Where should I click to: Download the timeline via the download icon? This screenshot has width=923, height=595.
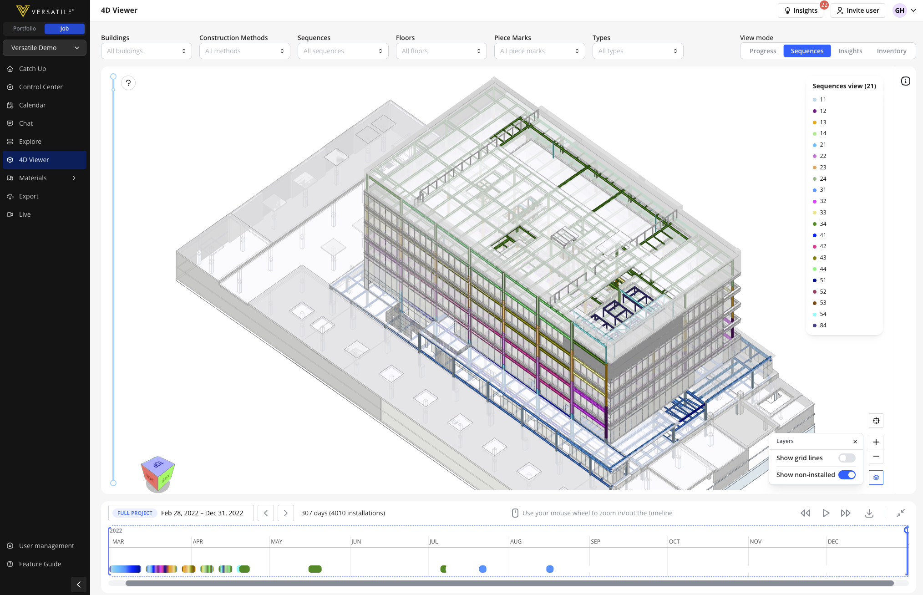point(869,513)
